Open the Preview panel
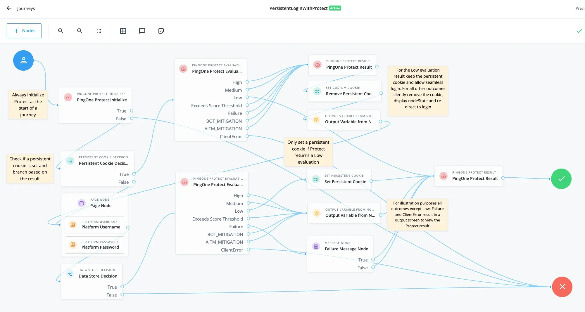This screenshot has height=312, width=585. [580, 8]
